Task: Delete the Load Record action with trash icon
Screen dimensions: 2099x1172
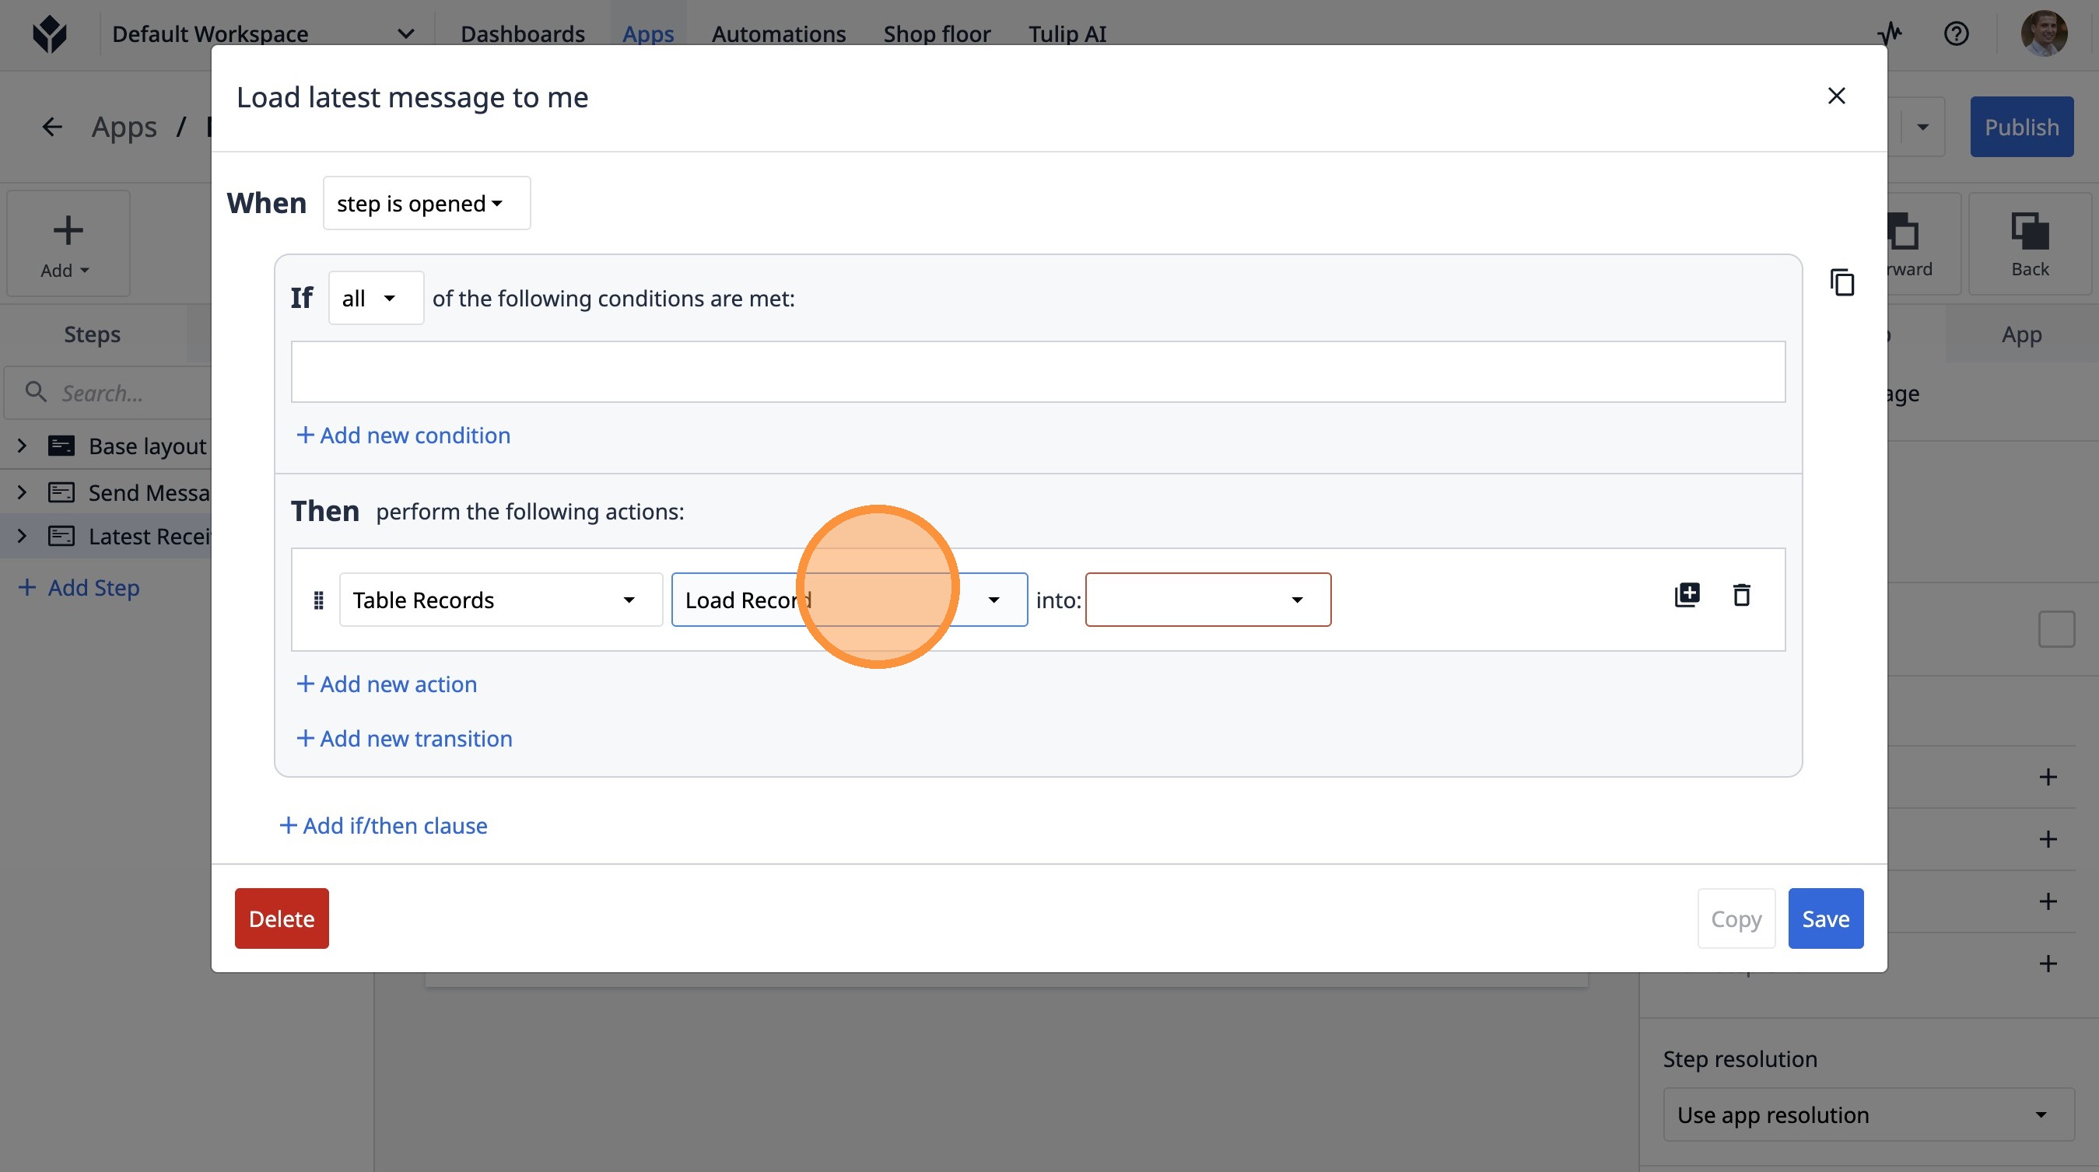Action: (x=1741, y=596)
